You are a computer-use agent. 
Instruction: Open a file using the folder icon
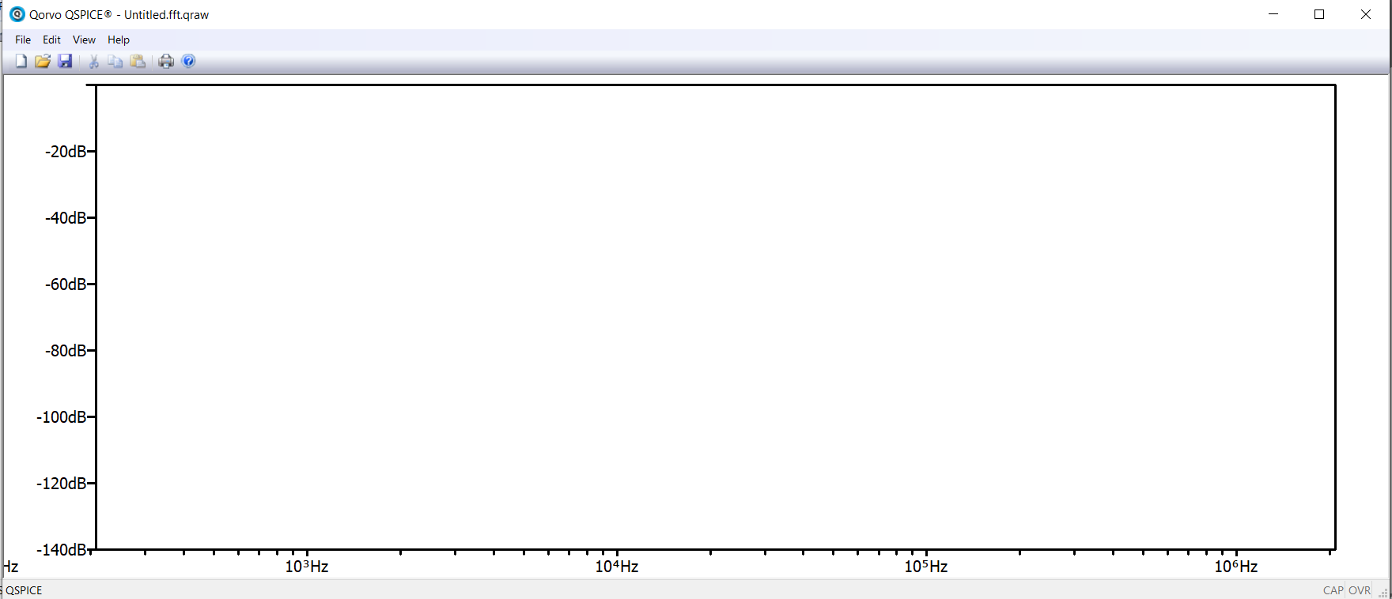tap(43, 62)
